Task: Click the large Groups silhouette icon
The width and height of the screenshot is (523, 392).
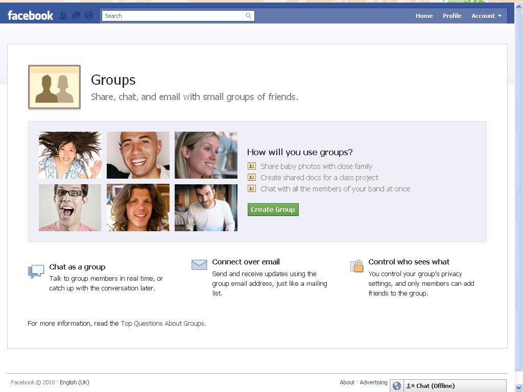Action: coord(54,87)
